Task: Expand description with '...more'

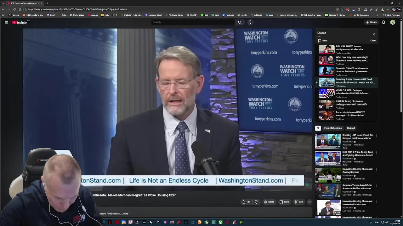Action: (x=125, y=214)
